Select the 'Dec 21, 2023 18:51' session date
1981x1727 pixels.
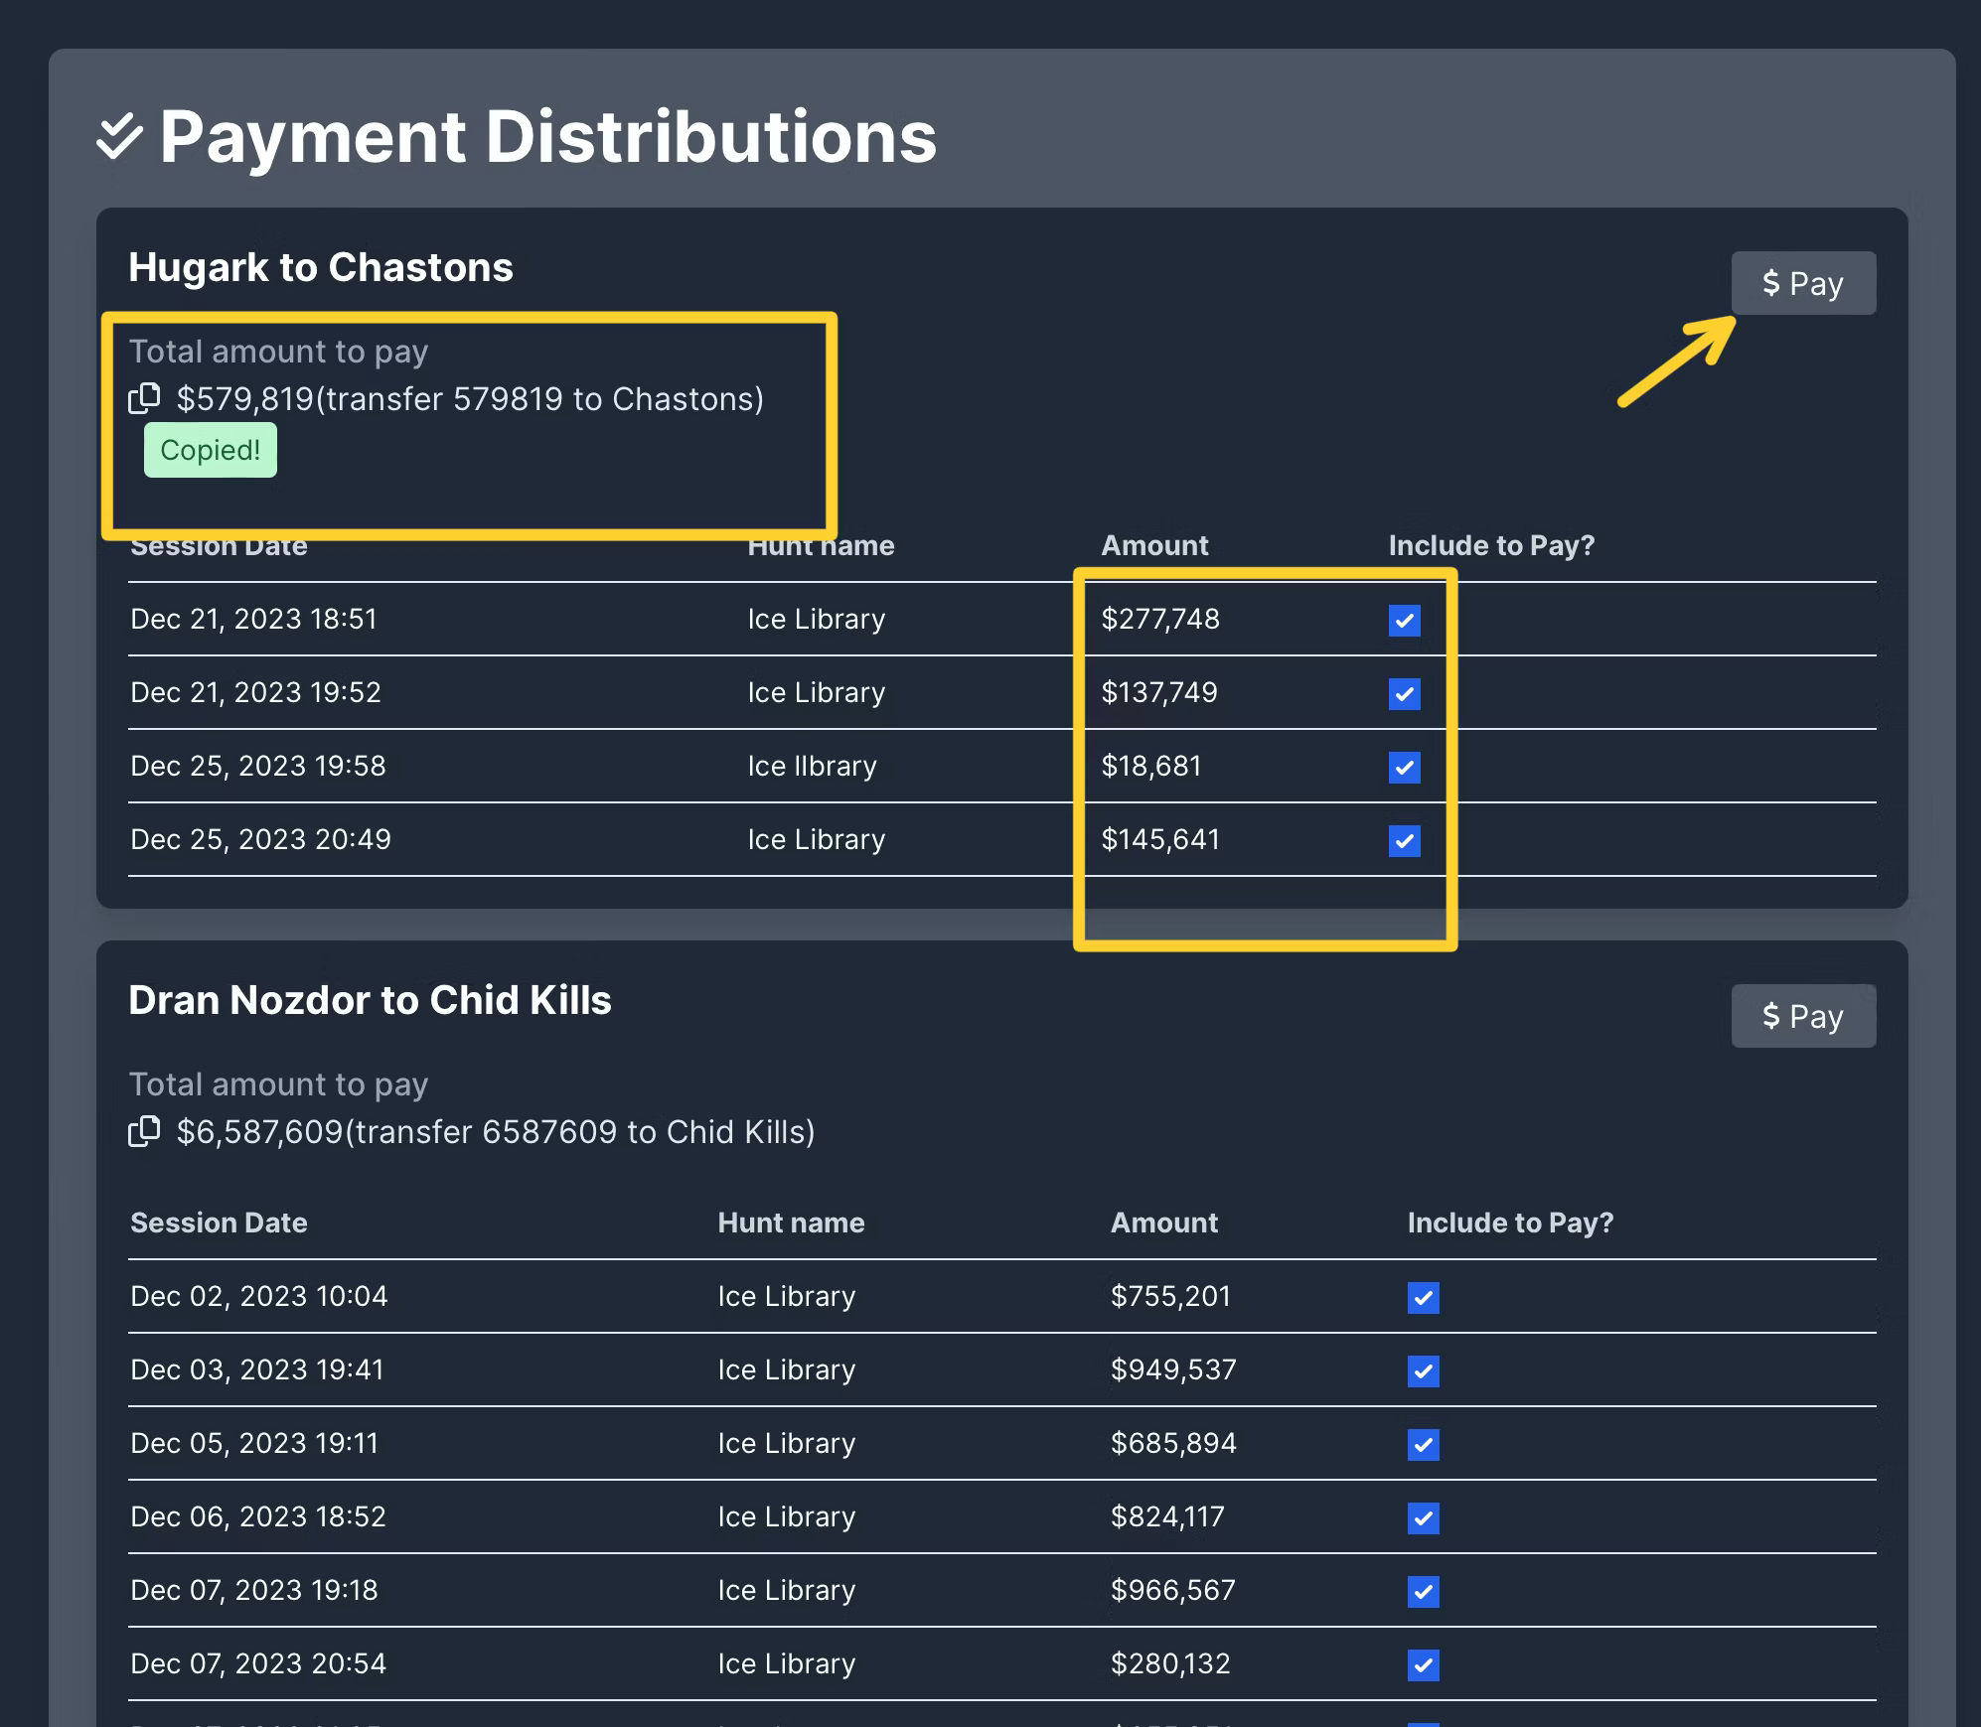pos(254,619)
